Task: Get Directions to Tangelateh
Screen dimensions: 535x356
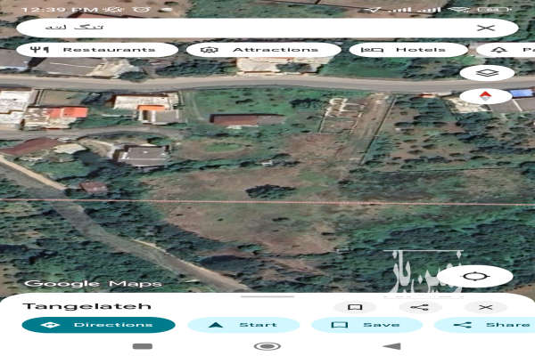Action: 99,325
